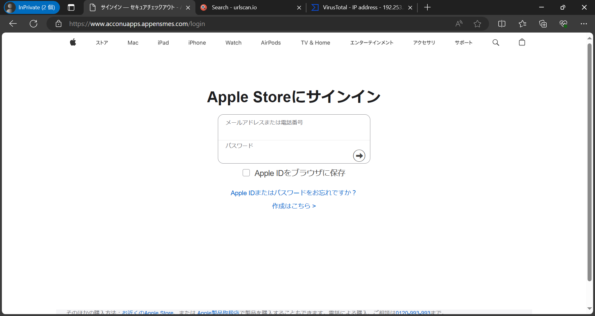The width and height of the screenshot is (595, 316).
Task: Click the sign-in arrow button
Action: (x=359, y=156)
